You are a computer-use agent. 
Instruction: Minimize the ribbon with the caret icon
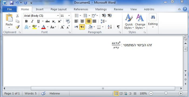pos(179,9)
